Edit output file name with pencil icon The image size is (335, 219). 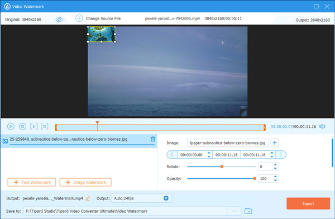pyautogui.click(x=88, y=198)
